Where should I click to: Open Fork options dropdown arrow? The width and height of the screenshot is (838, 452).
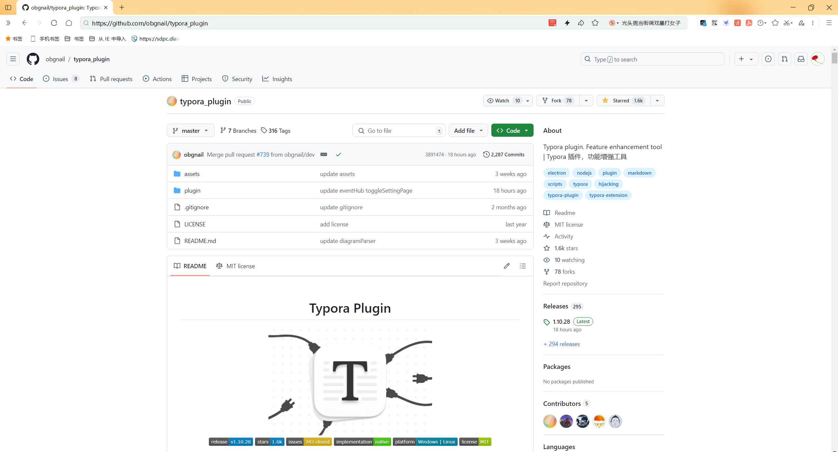[x=586, y=101]
